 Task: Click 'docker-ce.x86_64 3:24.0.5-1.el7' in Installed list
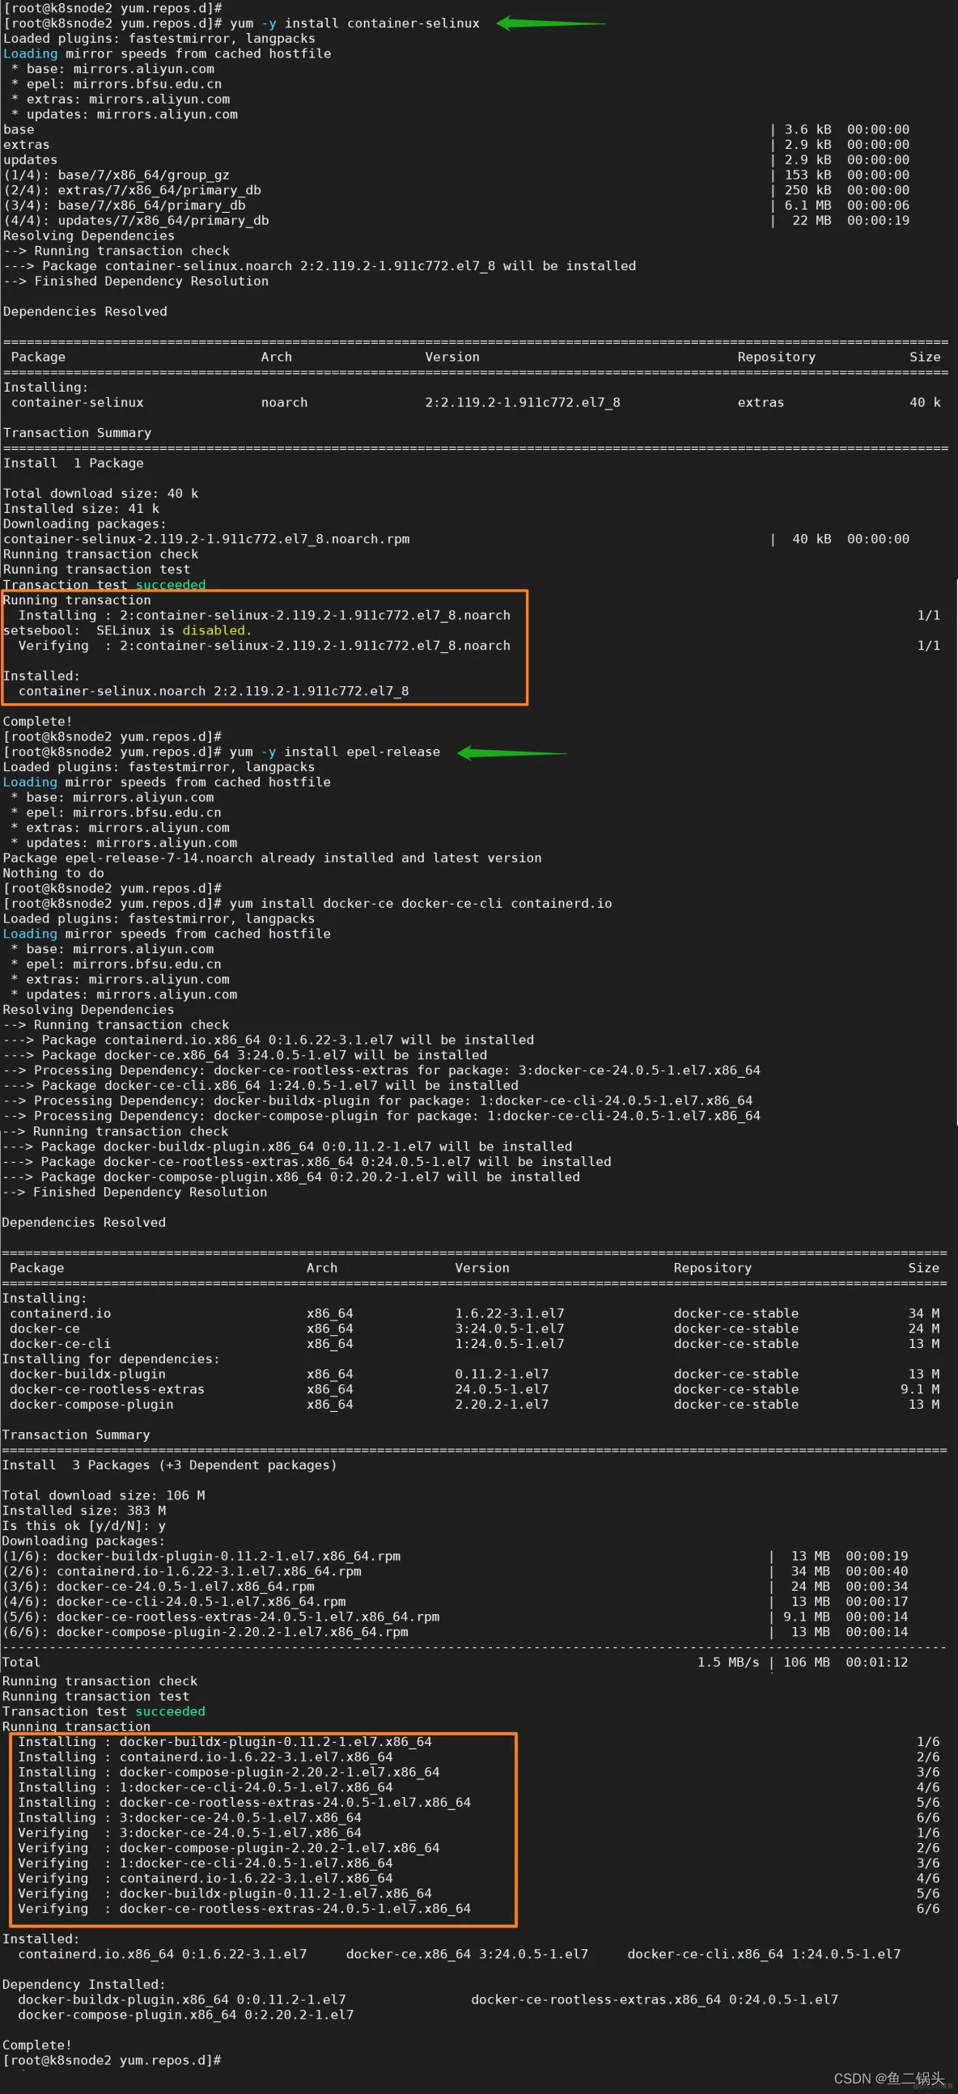click(x=467, y=1954)
